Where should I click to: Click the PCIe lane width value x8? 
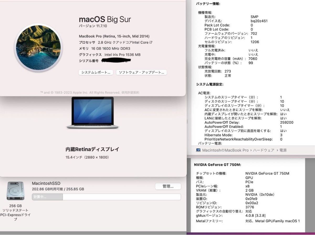(248, 186)
